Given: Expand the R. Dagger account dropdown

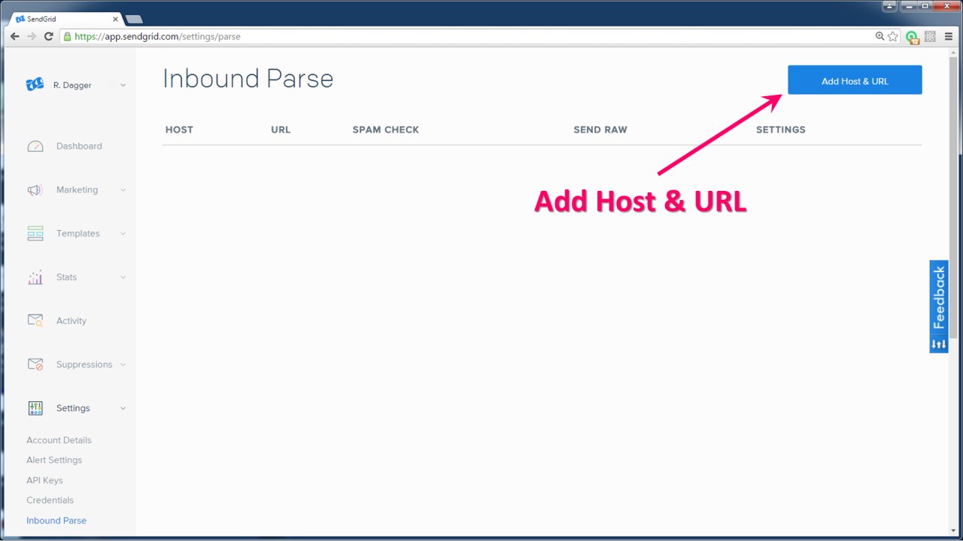Looking at the screenshot, I should (123, 86).
